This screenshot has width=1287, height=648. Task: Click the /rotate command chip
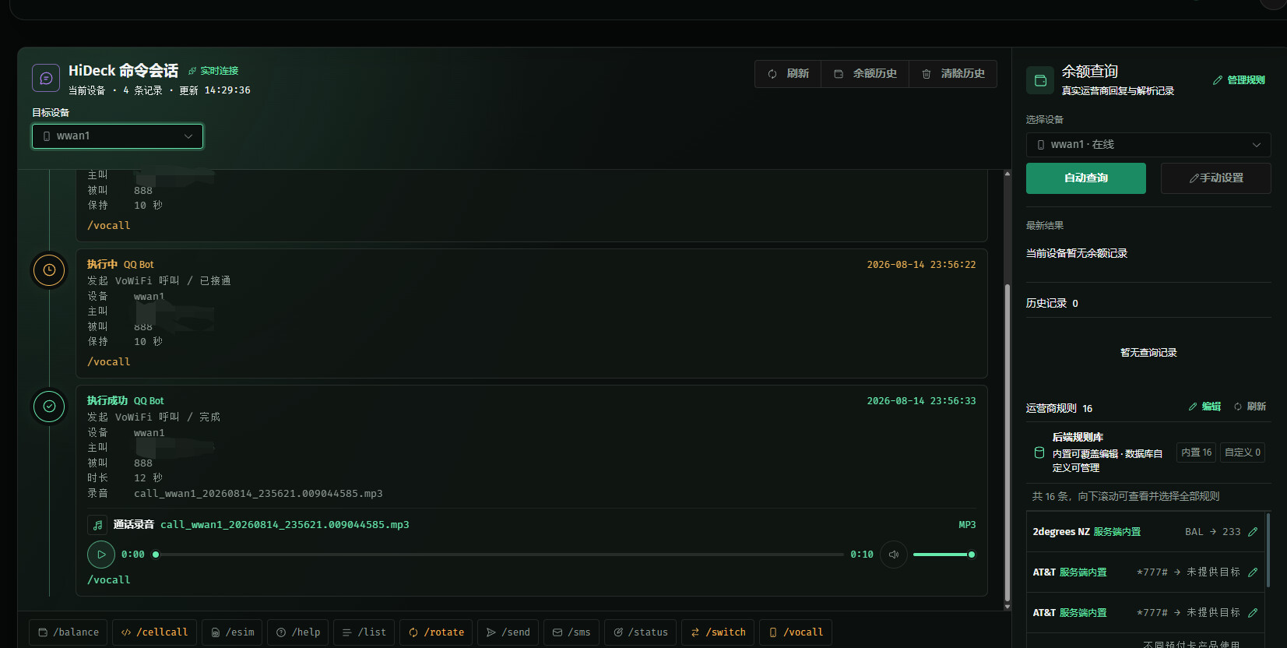pos(436,632)
